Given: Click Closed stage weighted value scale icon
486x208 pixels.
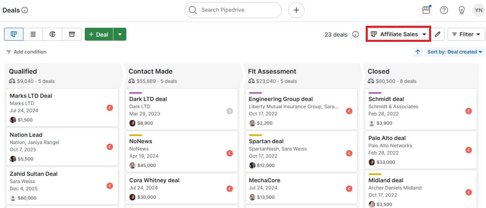Looking at the screenshot, I should tap(371, 81).
